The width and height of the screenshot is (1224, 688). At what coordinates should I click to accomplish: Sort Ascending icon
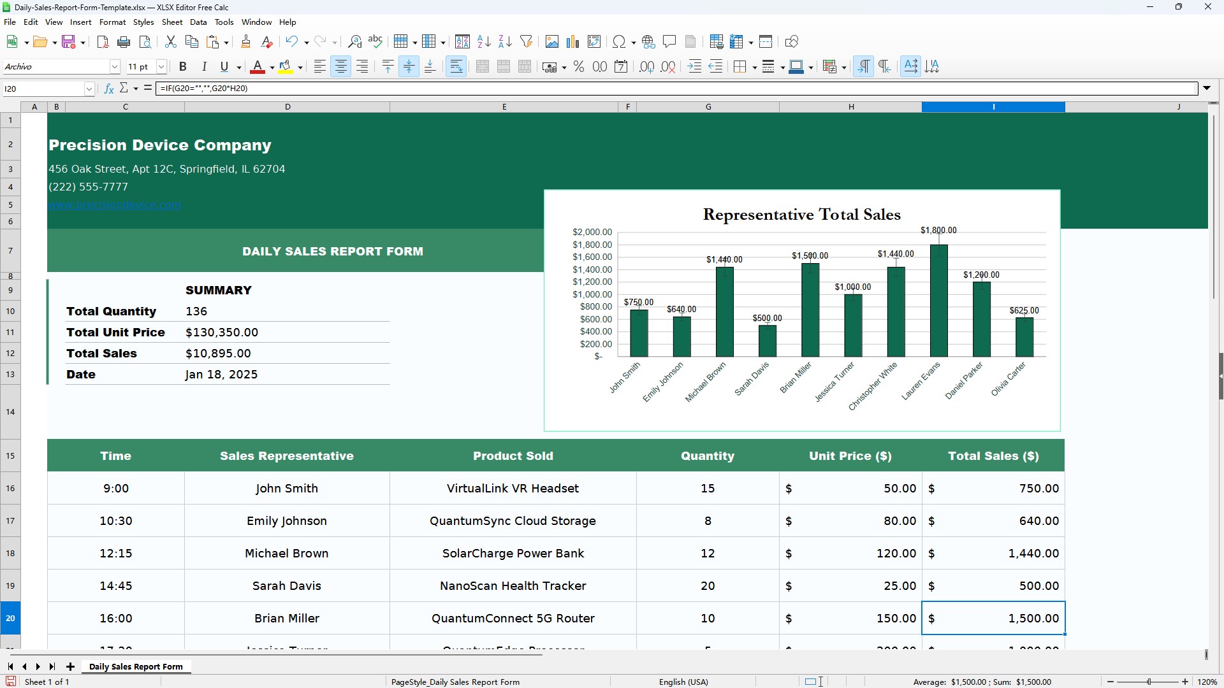[484, 42]
